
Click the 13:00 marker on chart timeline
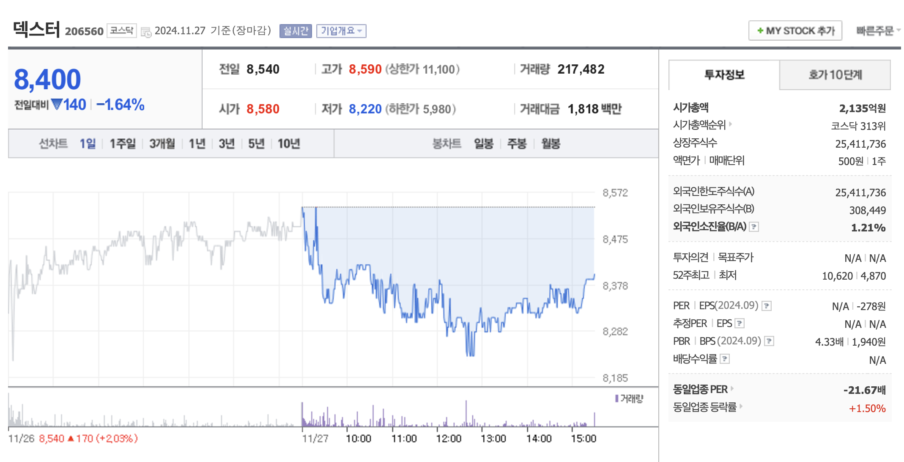pos(493,438)
